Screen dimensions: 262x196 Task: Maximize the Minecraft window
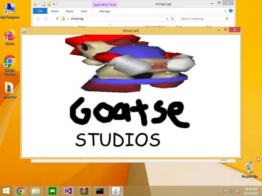point(226,30)
